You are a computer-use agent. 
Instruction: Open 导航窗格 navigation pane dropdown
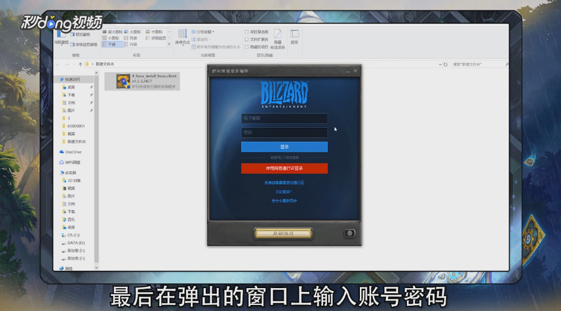[61, 37]
